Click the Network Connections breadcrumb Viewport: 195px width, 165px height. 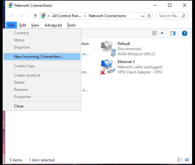pos(107,16)
